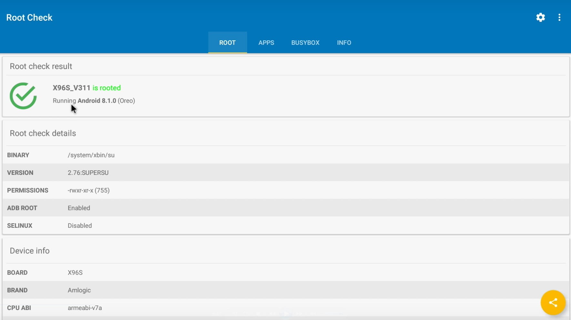Open the INFO tab
The height and width of the screenshot is (320, 571).
344,43
